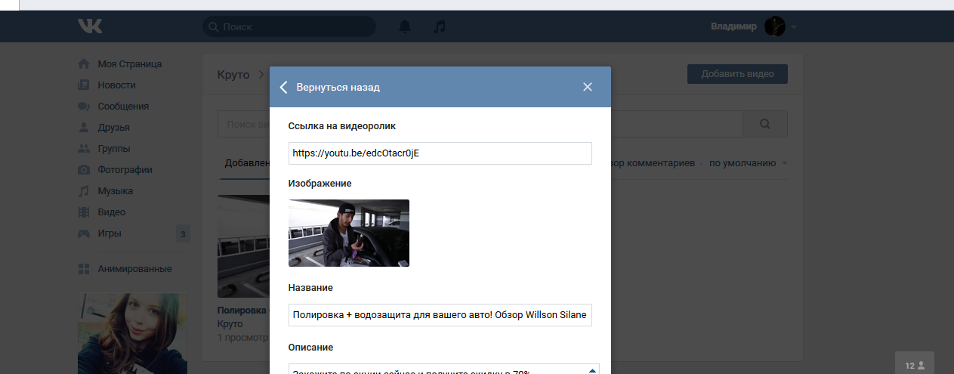Open notifications bell icon

(405, 26)
